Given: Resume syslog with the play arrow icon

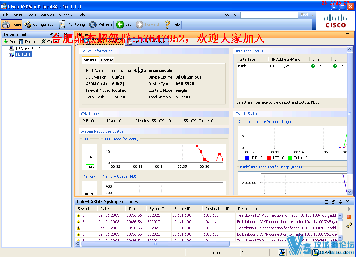Looking at the screenshot, I should pos(349,209).
